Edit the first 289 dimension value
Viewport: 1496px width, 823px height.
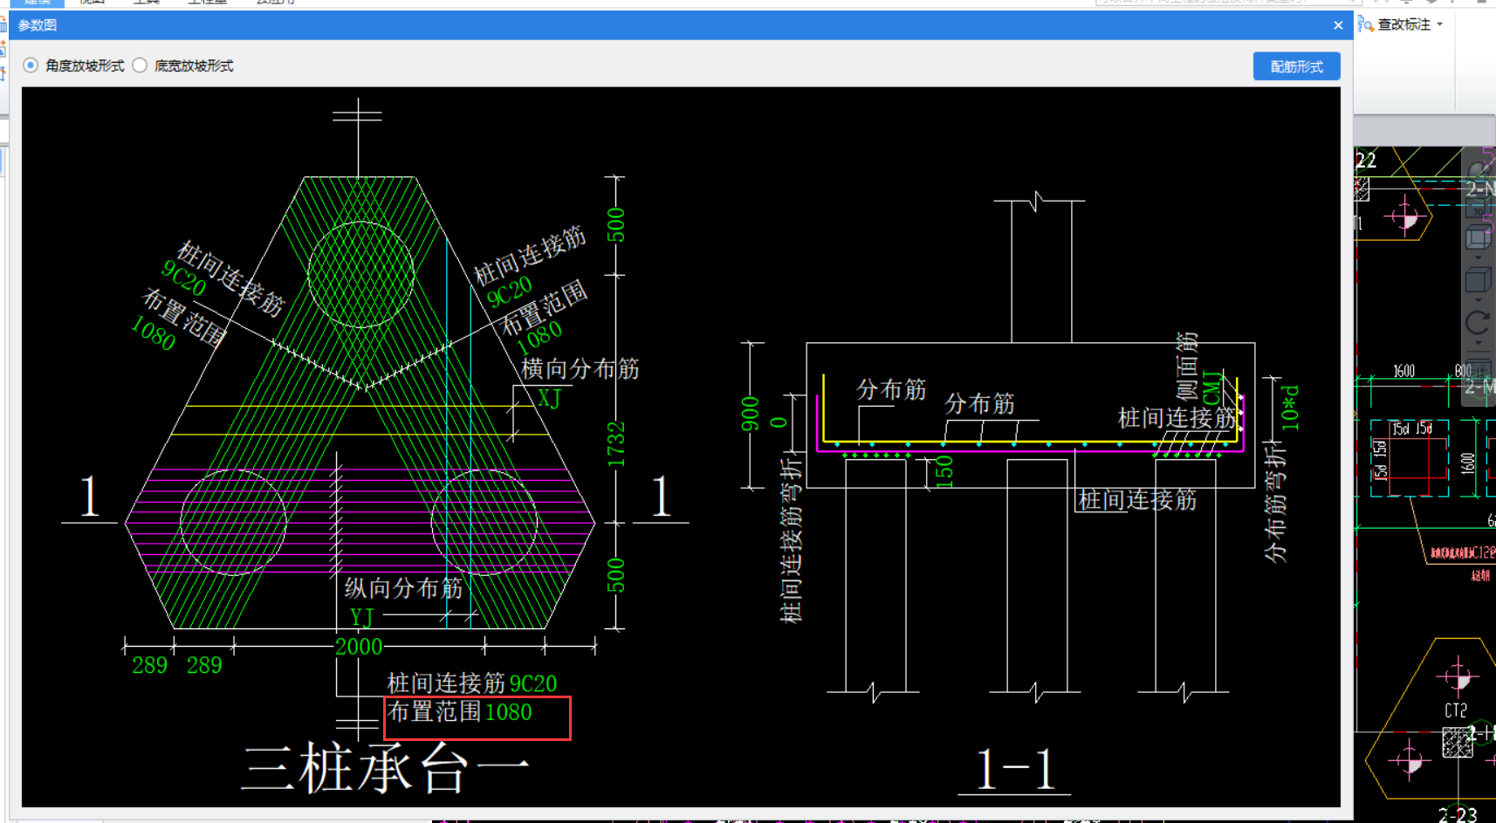(149, 666)
